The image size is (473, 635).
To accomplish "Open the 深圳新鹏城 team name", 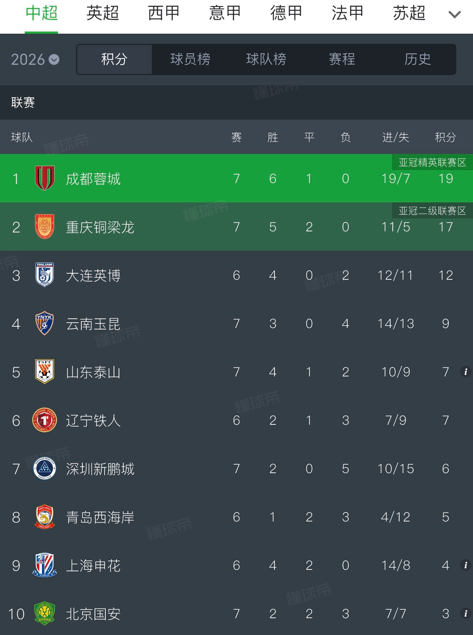I will (x=100, y=469).
